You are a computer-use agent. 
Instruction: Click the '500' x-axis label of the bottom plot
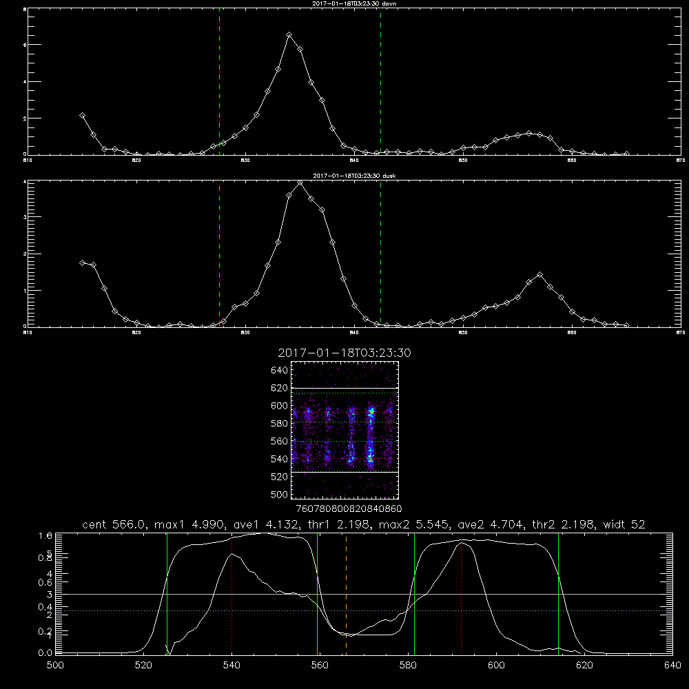click(55, 666)
